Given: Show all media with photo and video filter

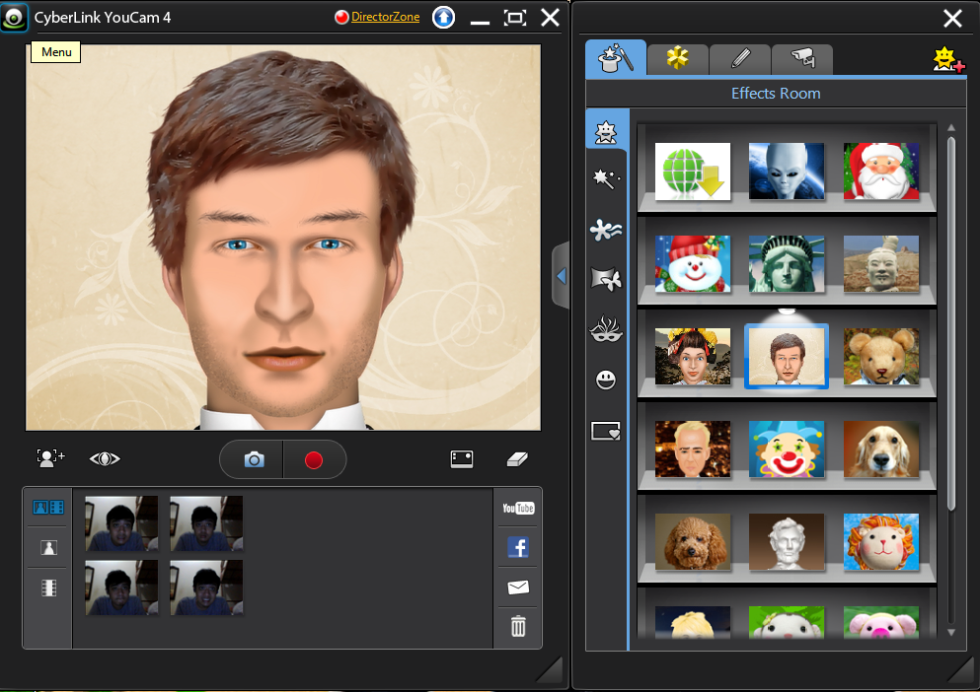Looking at the screenshot, I should [x=48, y=507].
